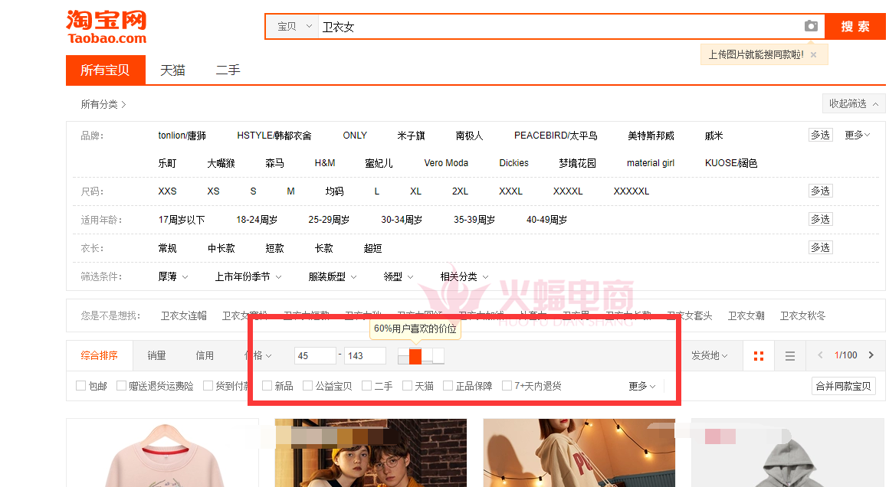889x487 pixels.
Task: Click suggestion 卫衣女秋冬
Action: click(x=803, y=315)
